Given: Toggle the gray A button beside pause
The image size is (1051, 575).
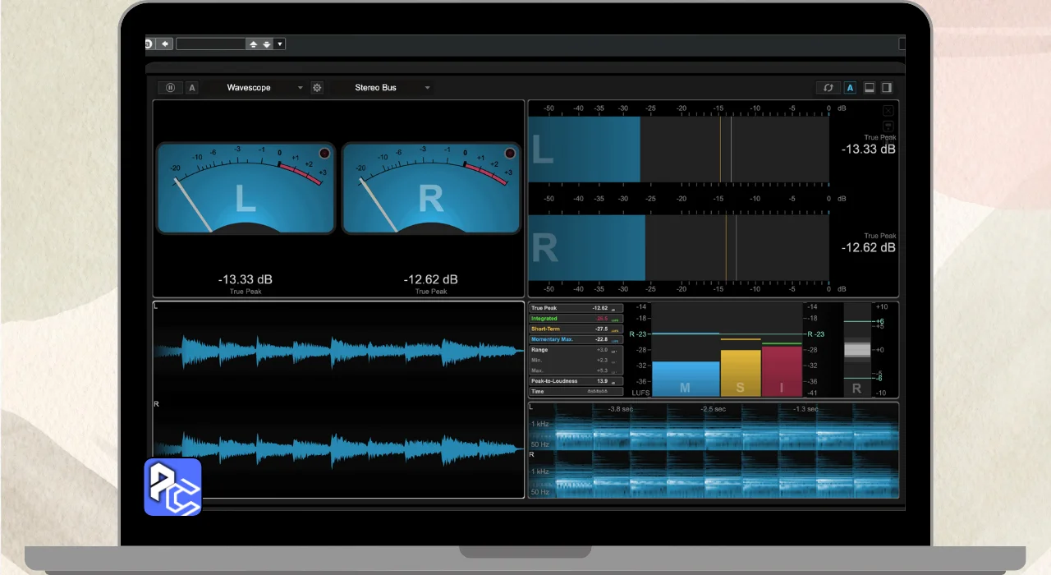Looking at the screenshot, I should coord(192,88).
